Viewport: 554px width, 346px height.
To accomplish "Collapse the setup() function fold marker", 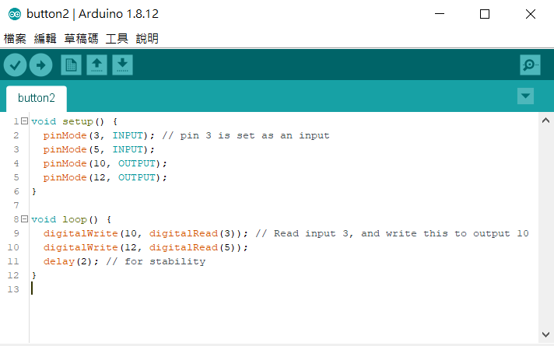I will pyautogui.click(x=25, y=121).
